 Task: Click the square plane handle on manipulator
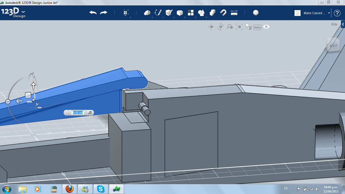[28, 95]
